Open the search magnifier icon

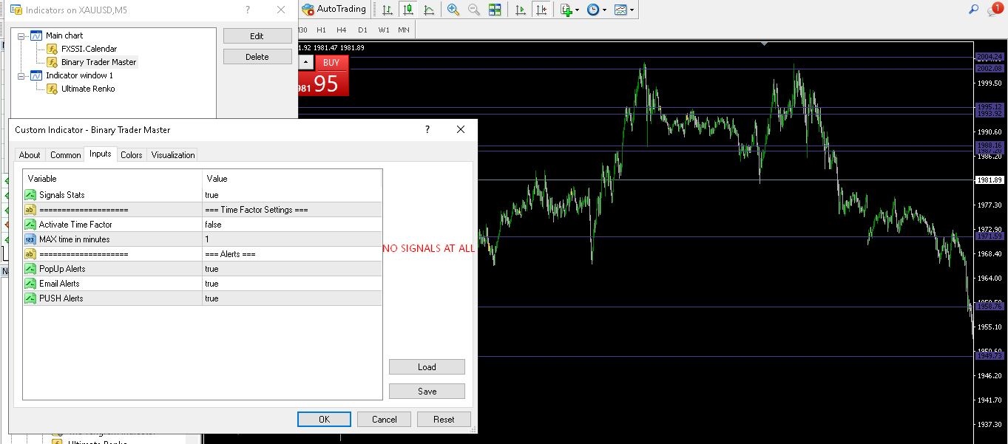973,10
